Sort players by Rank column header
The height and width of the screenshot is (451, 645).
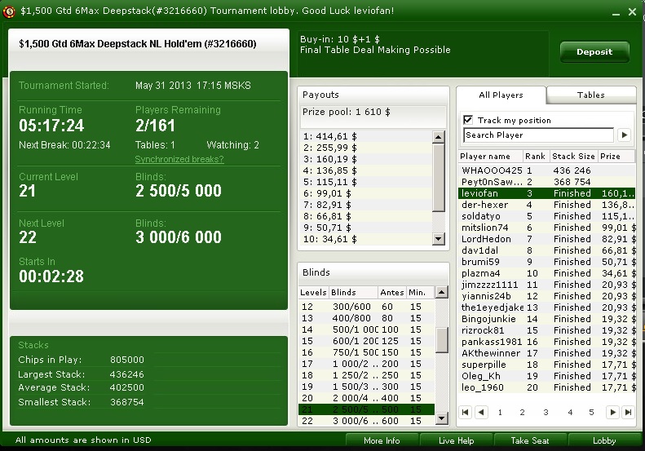click(x=536, y=157)
